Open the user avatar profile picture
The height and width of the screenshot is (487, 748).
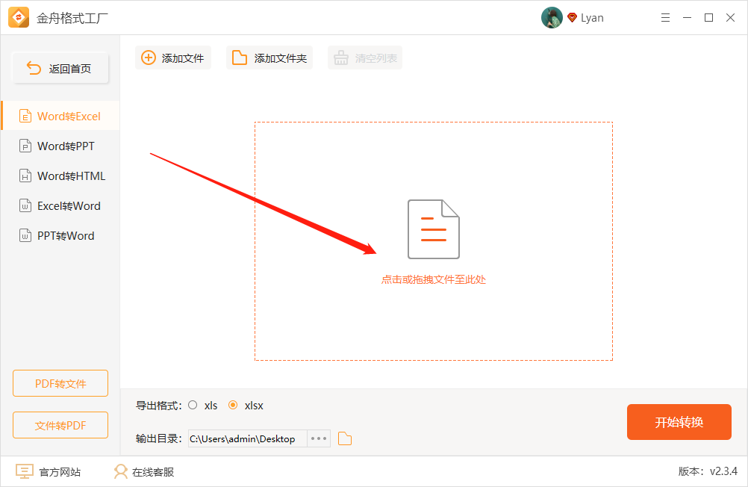pyautogui.click(x=552, y=18)
